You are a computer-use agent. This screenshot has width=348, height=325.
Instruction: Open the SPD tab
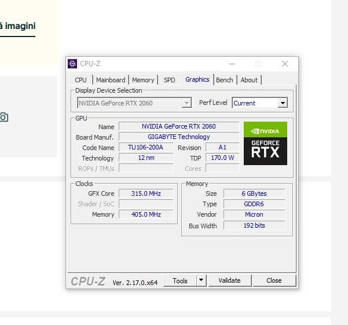(169, 80)
